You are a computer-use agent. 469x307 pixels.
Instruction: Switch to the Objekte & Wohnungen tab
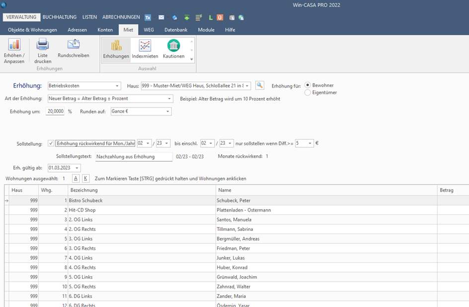point(32,30)
